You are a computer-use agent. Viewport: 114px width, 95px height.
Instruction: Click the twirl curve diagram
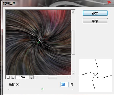click(x=95, y=75)
